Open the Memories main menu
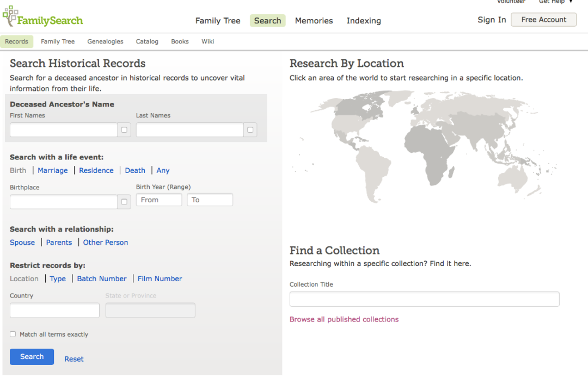The image size is (588, 384). pos(314,21)
